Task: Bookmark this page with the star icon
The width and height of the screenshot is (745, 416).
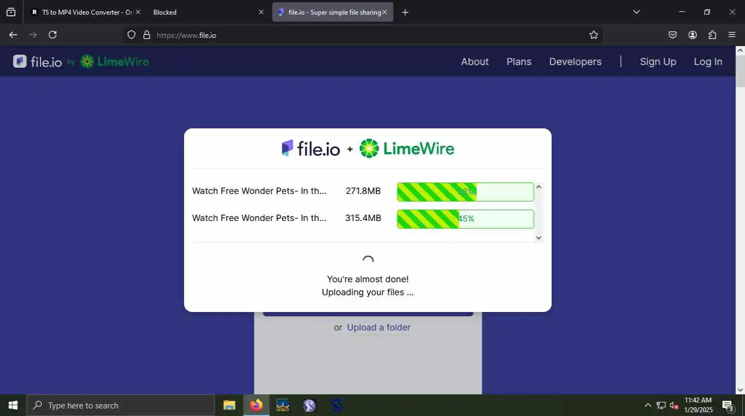Action: point(594,35)
